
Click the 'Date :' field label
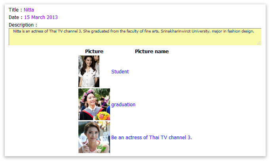pos(15,17)
